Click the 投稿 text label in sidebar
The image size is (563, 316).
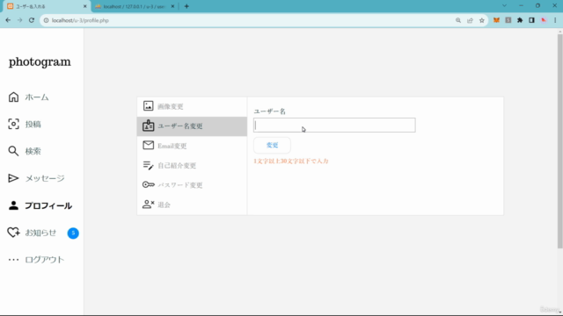(33, 125)
